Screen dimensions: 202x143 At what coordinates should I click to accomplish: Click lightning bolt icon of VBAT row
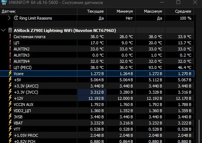(10, 123)
